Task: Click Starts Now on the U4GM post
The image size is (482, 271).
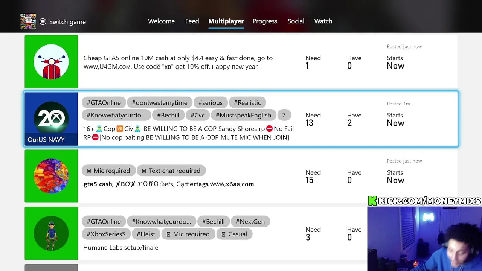Action: click(395, 62)
